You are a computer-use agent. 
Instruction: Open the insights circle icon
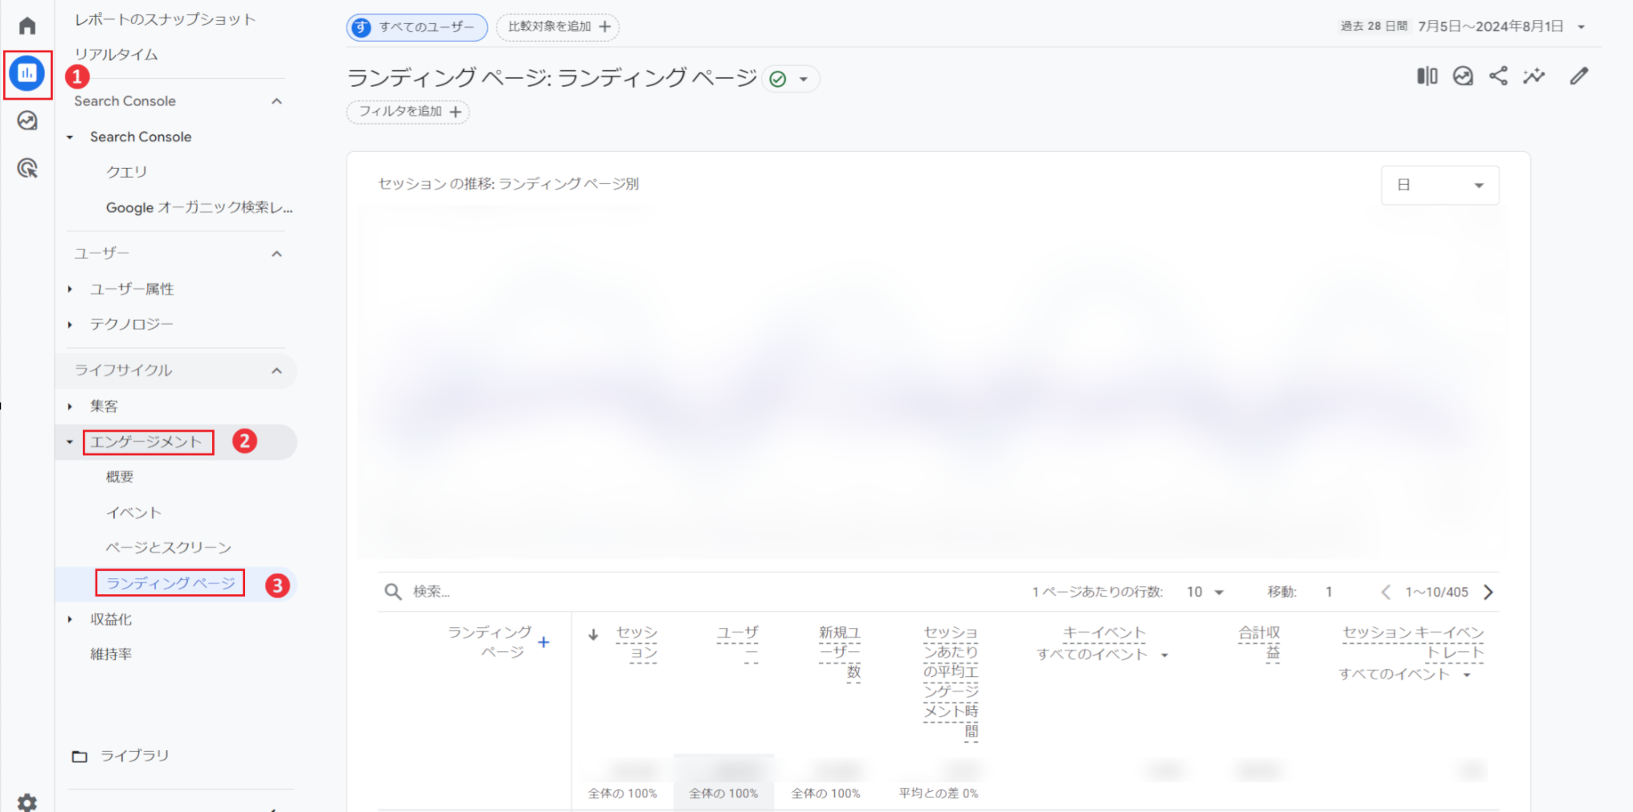point(1463,76)
